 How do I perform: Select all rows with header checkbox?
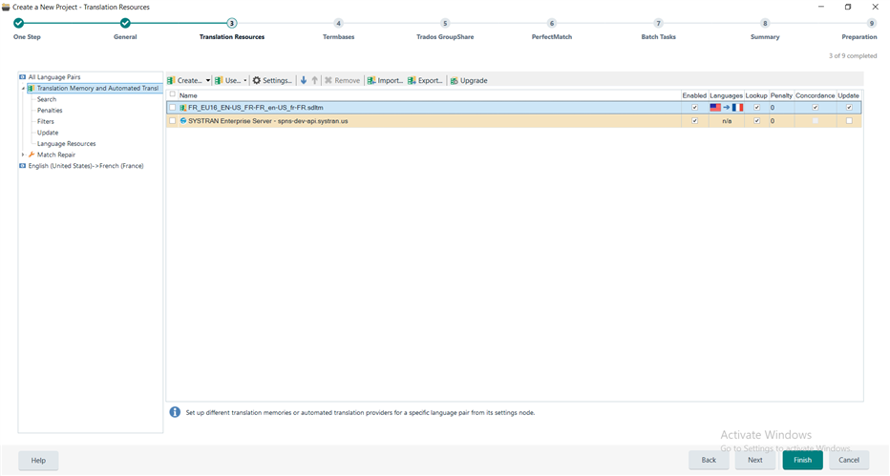coord(173,94)
